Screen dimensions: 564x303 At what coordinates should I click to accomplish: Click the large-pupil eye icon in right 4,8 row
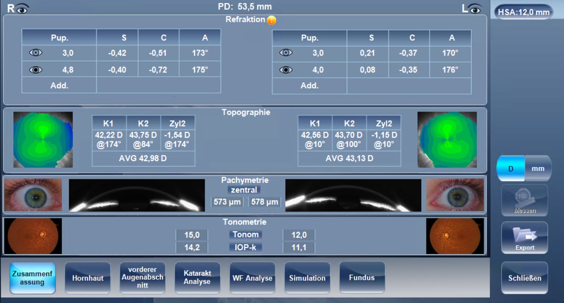click(x=36, y=70)
